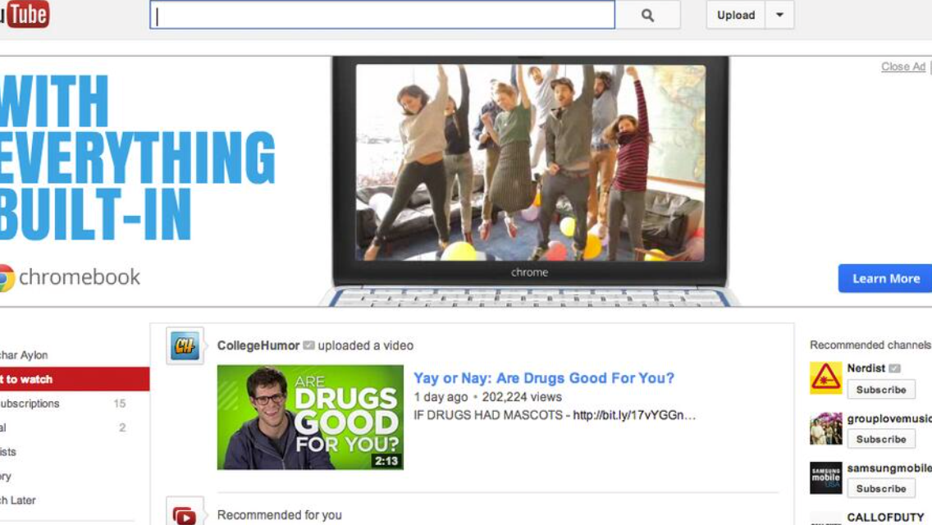Open the Nerdist channel name
Image resolution: width=932 pixels, height=525 pixels.
[x=866, y=368]
